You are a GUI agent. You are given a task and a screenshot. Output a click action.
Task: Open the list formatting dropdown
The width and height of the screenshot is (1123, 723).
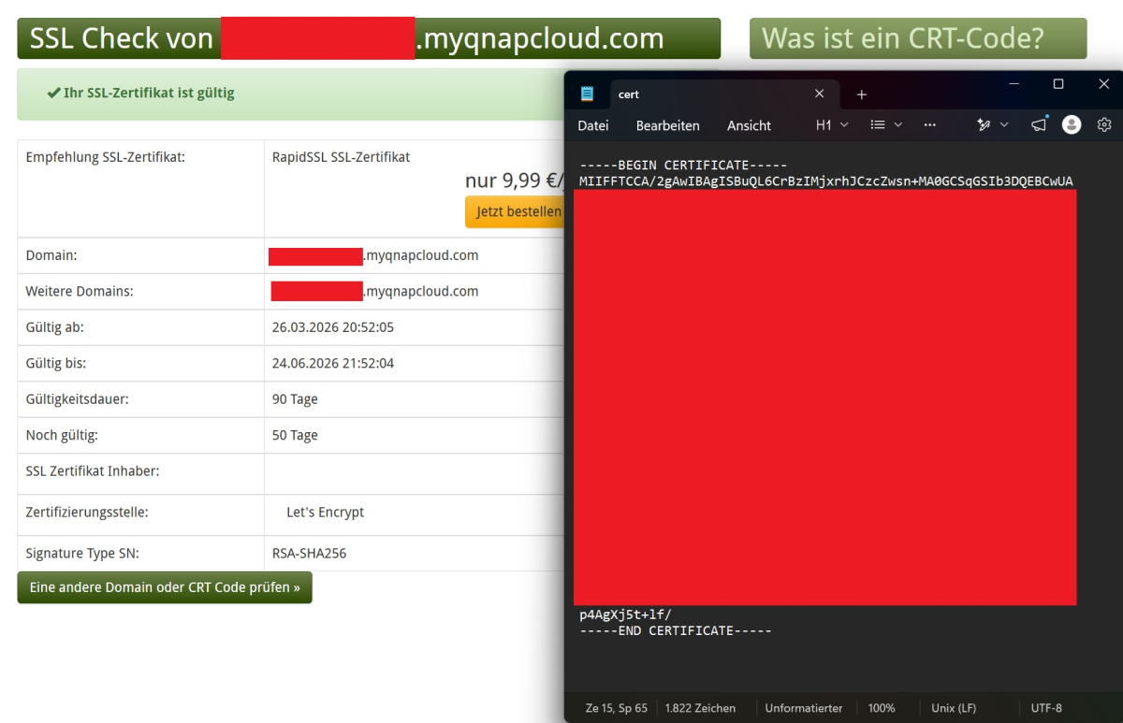pos(886,124)
